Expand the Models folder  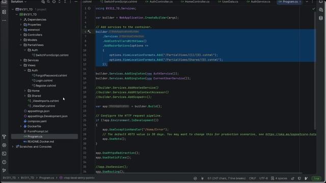21,40
